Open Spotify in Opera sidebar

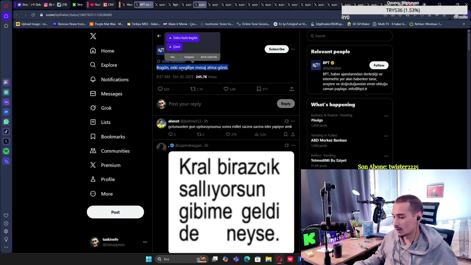point(6,151)
